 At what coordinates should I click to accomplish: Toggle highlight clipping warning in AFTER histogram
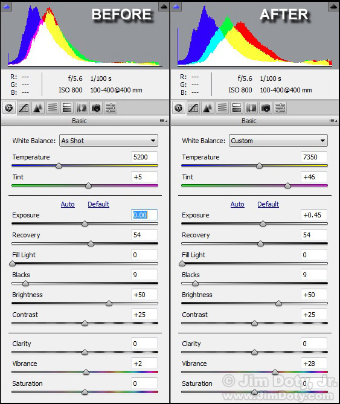point(333,7)
